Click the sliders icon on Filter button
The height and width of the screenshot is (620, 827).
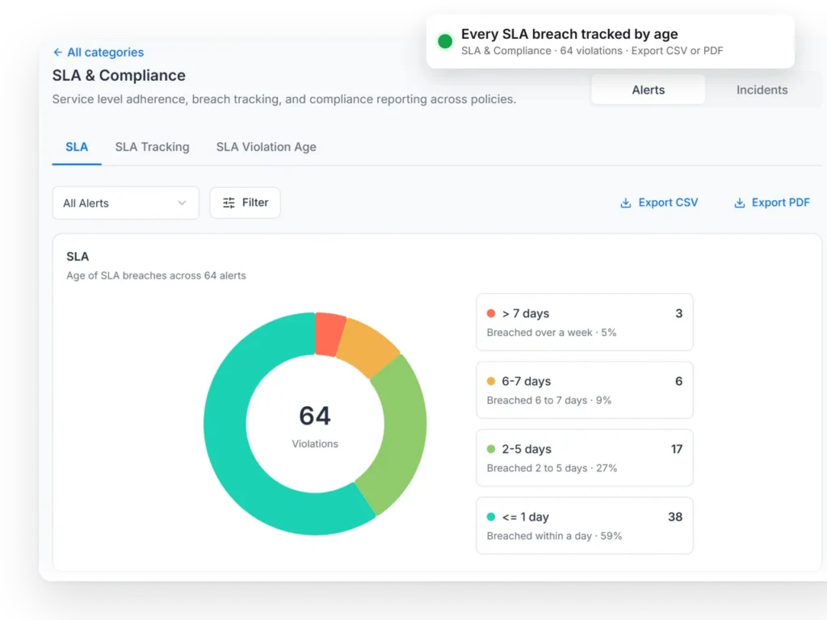[x=229, y=203]
